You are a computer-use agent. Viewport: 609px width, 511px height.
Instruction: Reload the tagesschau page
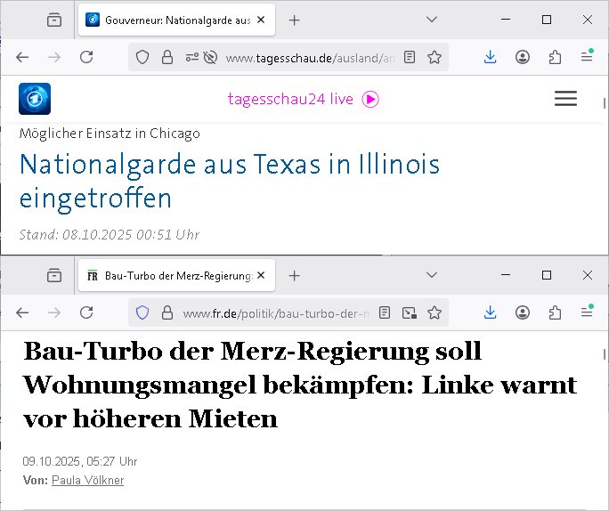[86, 58]
